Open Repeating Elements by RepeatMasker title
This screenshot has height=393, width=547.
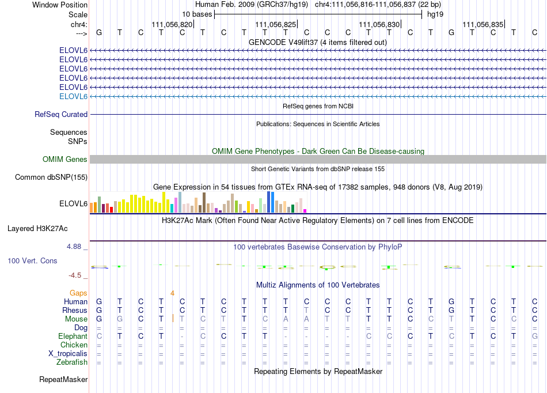pyautogui.click(x=318, y=371)
